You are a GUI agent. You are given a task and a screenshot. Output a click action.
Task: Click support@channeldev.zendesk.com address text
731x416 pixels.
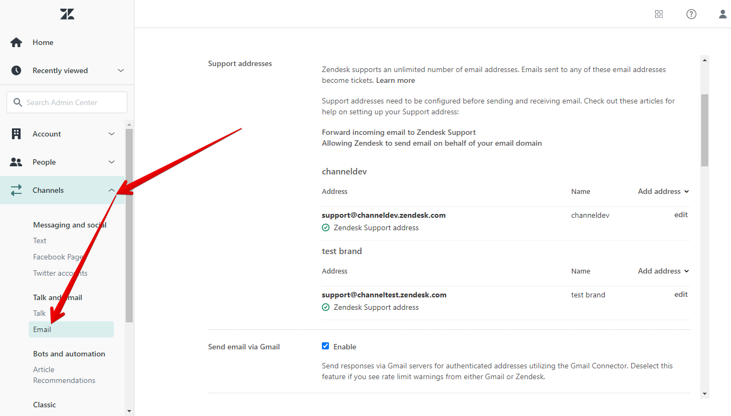click(x=384, y=215)
